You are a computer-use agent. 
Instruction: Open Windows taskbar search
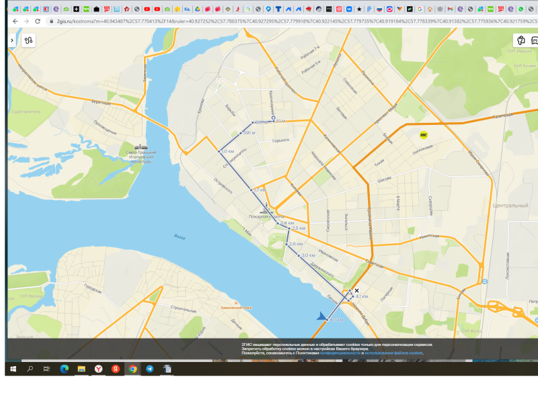30,369
